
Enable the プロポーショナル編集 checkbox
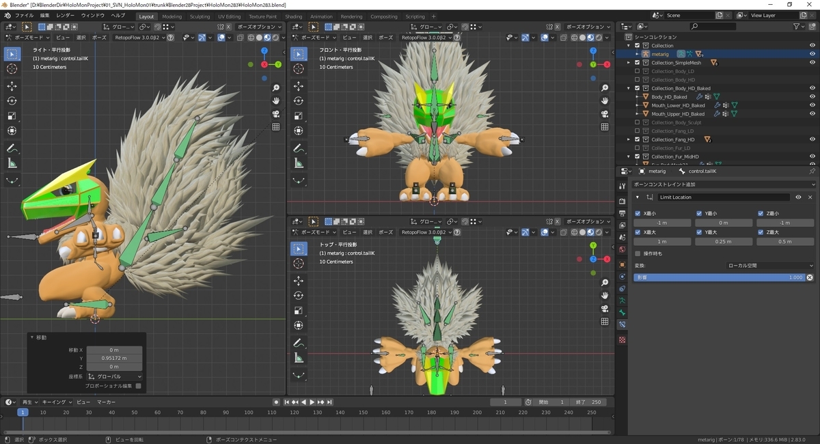(138, 386)
